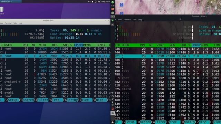Open the Help menu in the left terminal window
The image size is (221, 124).
pyautogui.click(x=20, y=23)
